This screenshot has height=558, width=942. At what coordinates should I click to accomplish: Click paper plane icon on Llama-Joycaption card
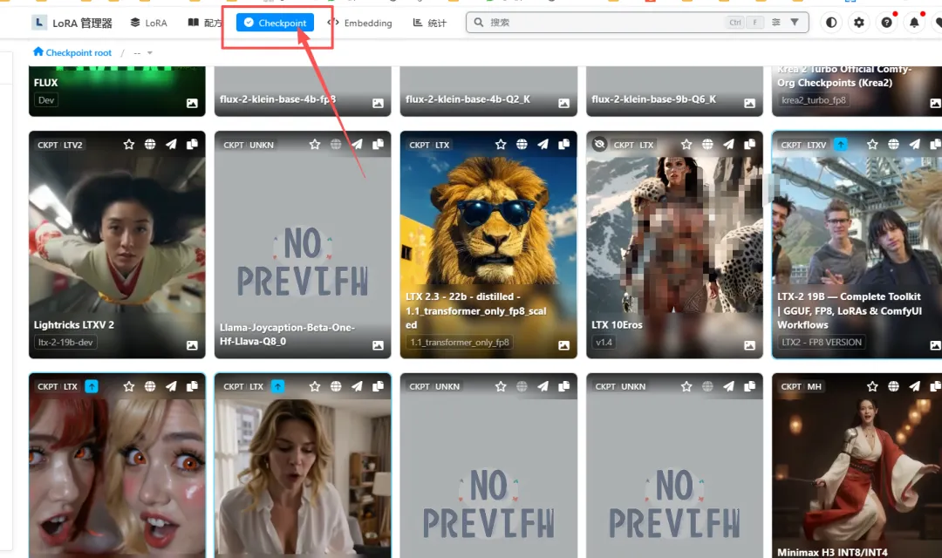[357, 144]
